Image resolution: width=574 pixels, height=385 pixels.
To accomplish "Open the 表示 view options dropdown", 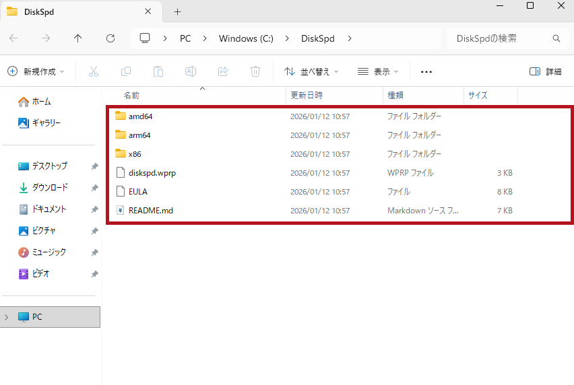I will pos(378,71).
